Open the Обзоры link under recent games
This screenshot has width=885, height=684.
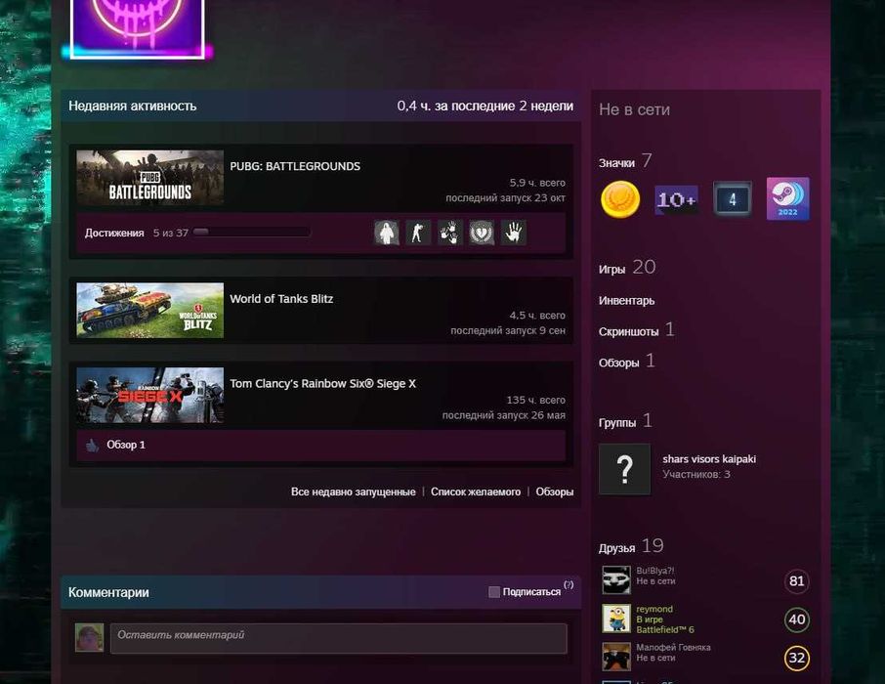click(554, 492)
